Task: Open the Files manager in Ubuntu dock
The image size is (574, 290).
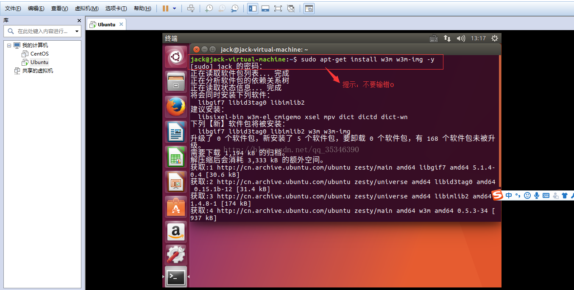Action: pos(176,81)
